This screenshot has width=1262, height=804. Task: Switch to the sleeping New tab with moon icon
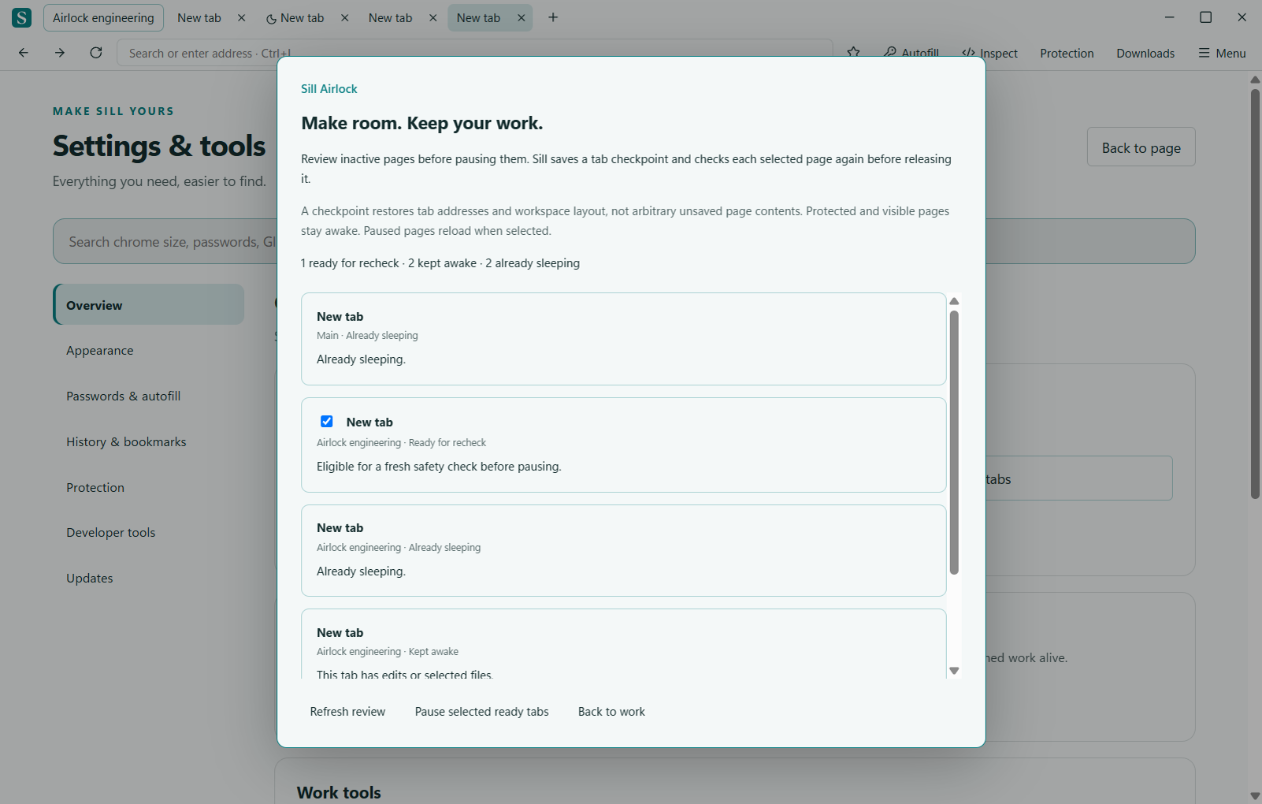click(x=295, y=17)
